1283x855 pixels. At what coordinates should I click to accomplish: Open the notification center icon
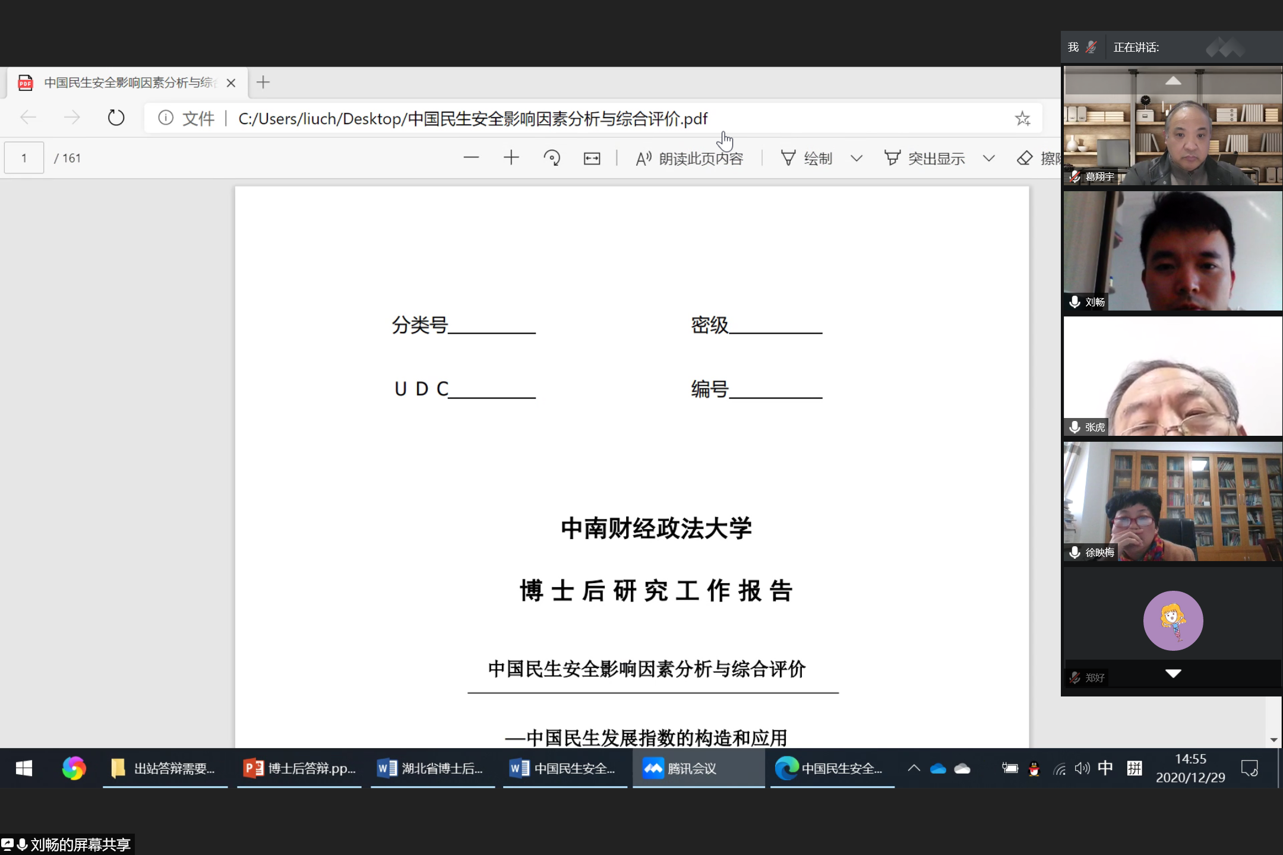click(1250, 768)
